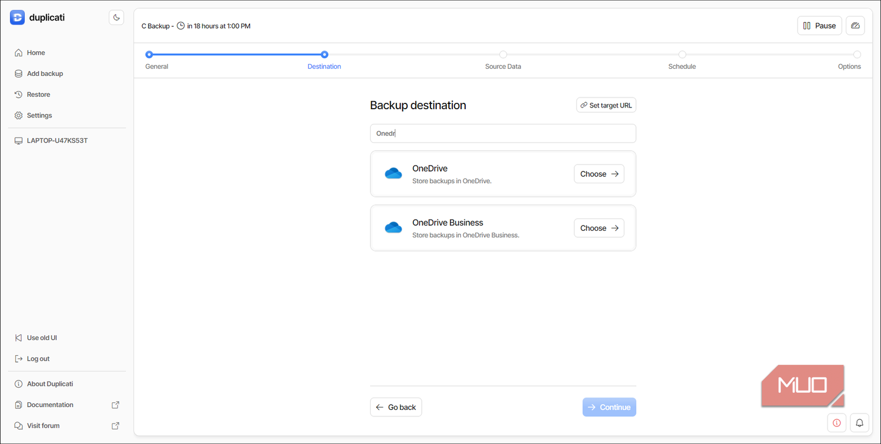The width and height of the screenshot is (881, 444).
Task: Open the red info alert icon
Action: coord(836,423)
